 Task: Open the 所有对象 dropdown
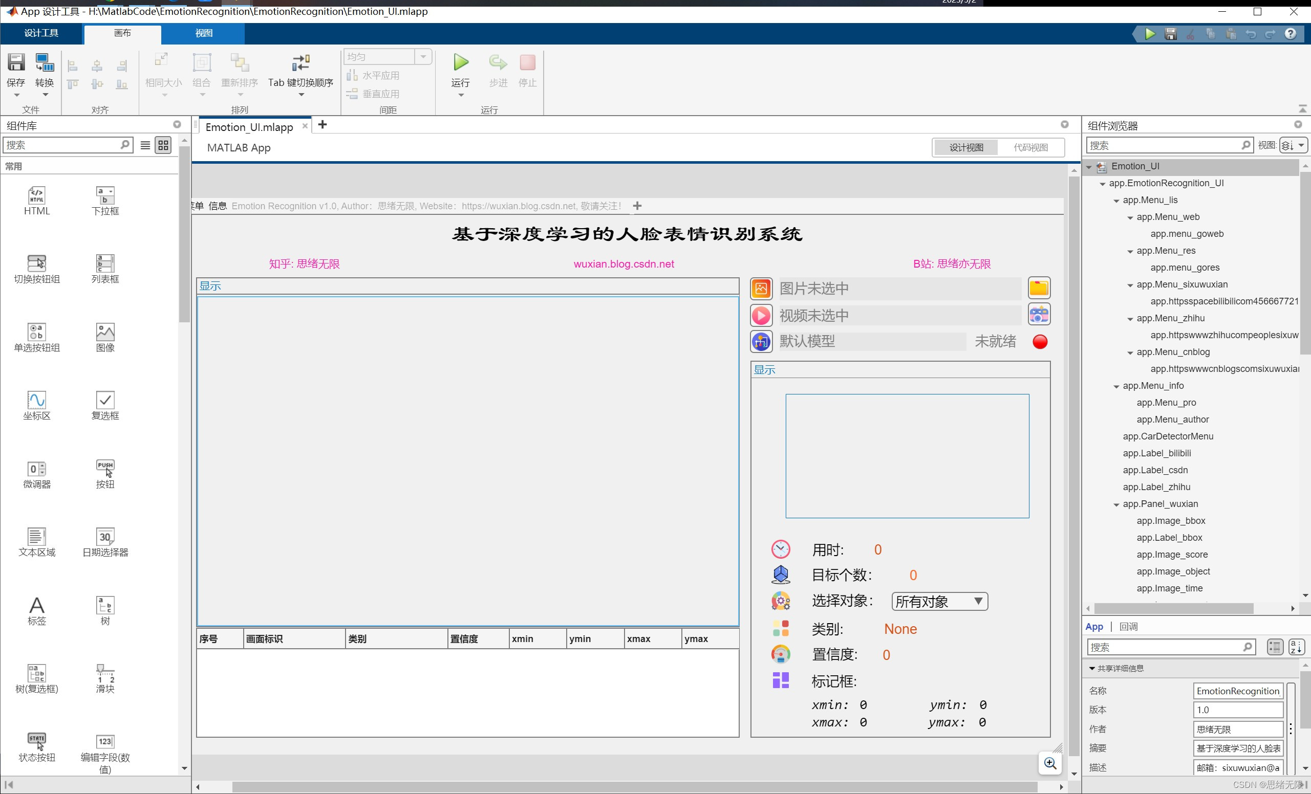click(x=939, y=602)
